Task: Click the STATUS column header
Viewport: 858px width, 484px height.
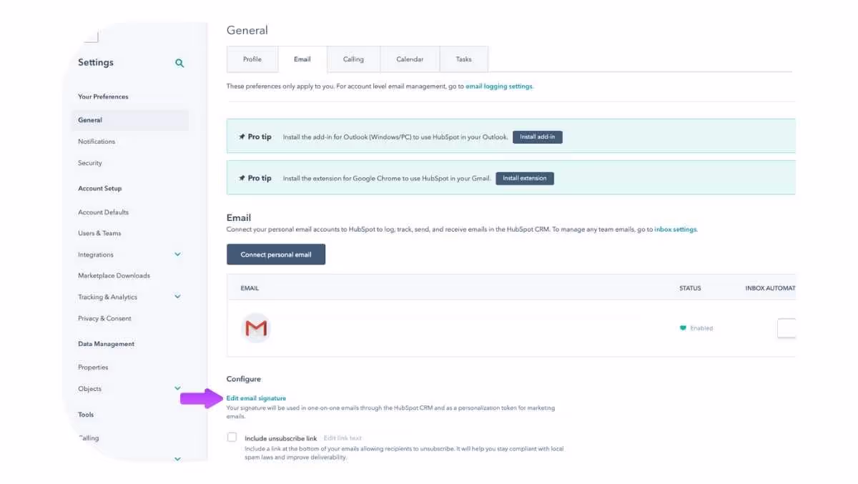Action: click(690, 288)
